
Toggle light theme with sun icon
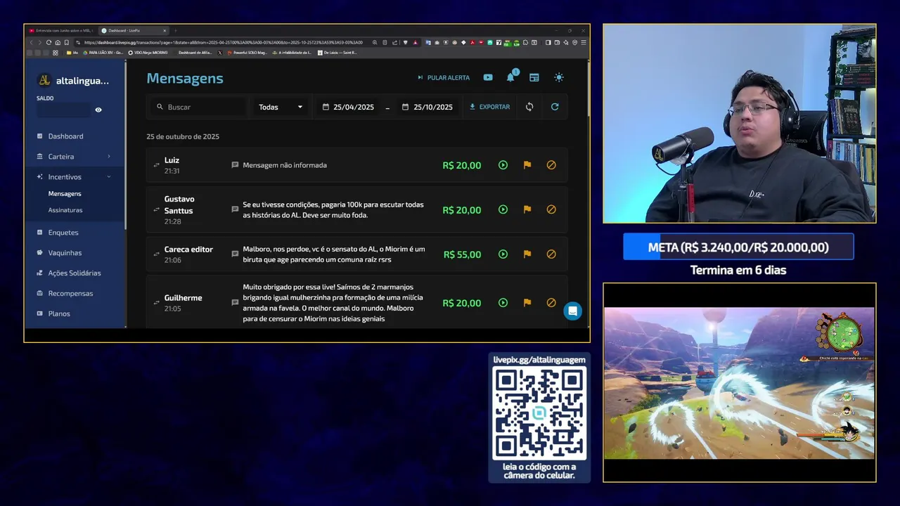(559, 77)
